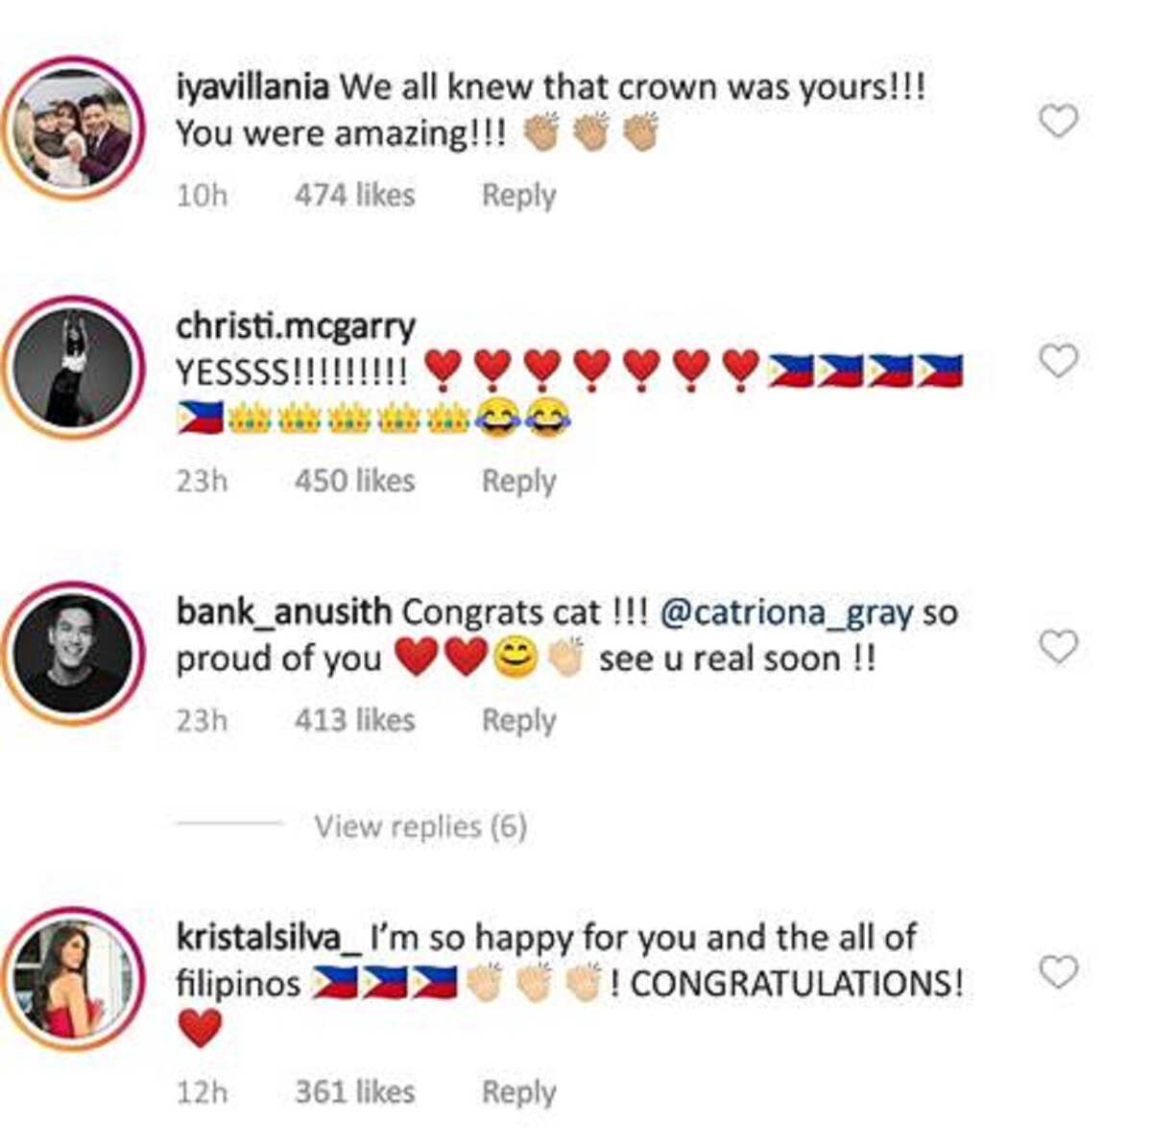The width and height of the screenshot is (1152, 1147).
Task: Reply to christi.mcgarry's comment
Action: coord(518,481)
